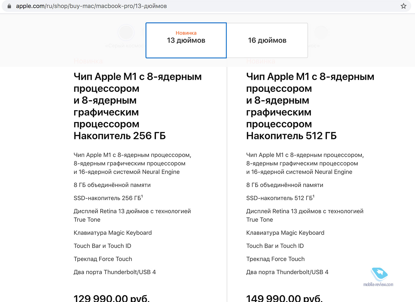This screenshot has width=415, height=302.
Task: Click Два порта Thunderbolt/USB 4 in left column
Action: [x=115, y=272]
